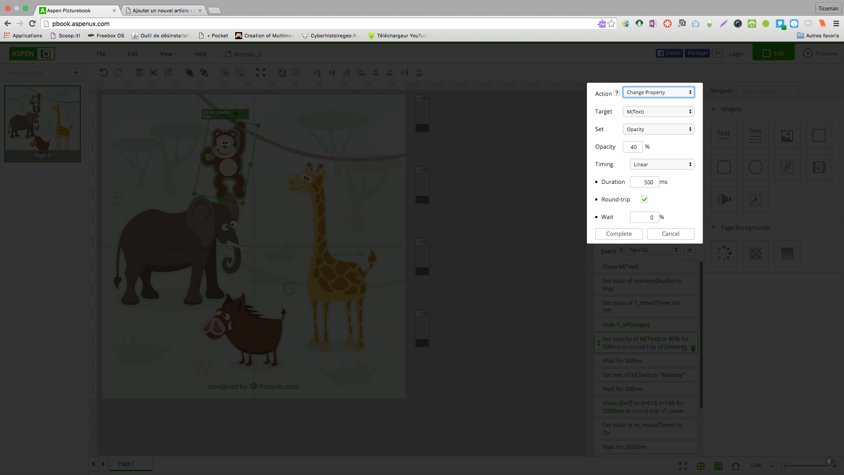Duplicate the selected opacity action
844x475 pixels.
click(x=685, y=348)
